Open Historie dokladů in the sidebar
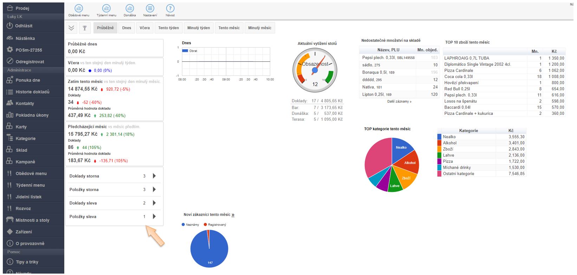The width and height of the screenshot is (577, 275). coord(32,92)
